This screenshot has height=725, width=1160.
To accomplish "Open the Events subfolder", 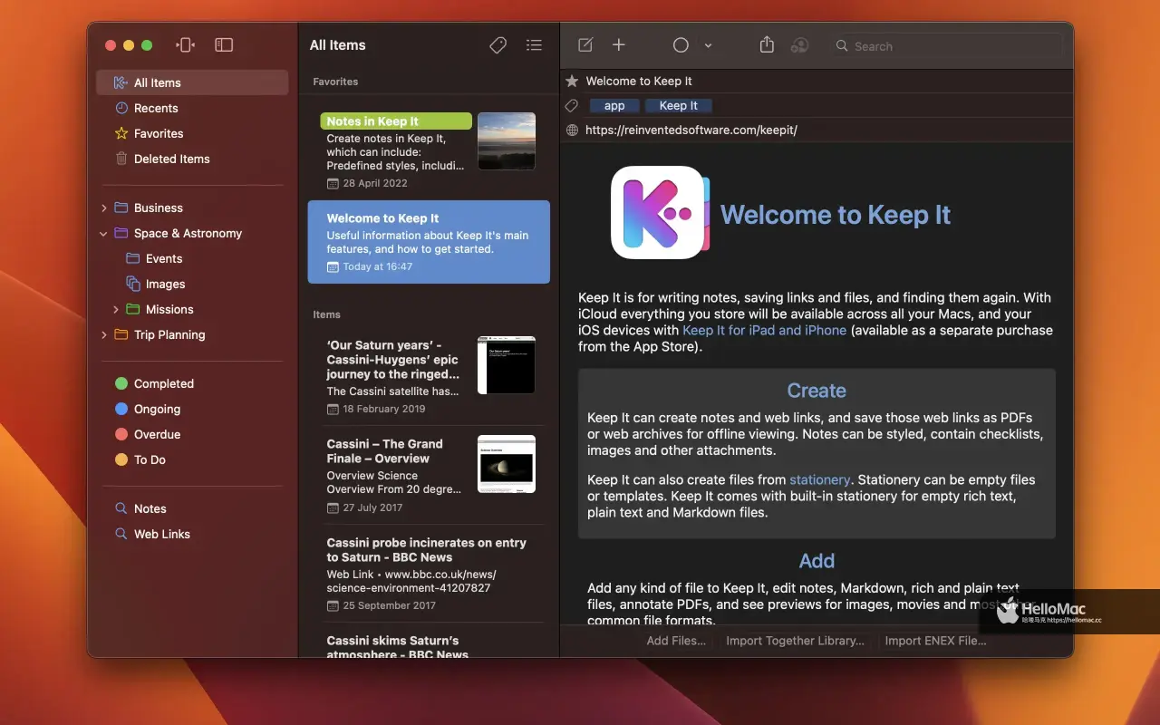I will 164,258.
